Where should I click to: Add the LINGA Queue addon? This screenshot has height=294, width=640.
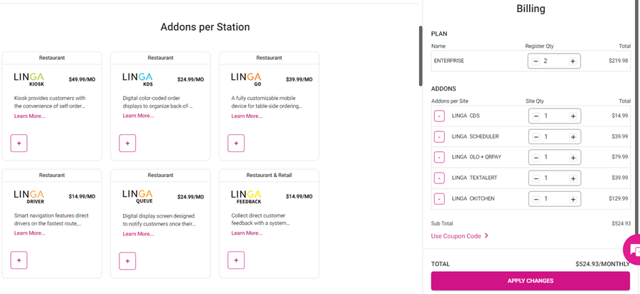pyautogui.click(x=127, y=260)
